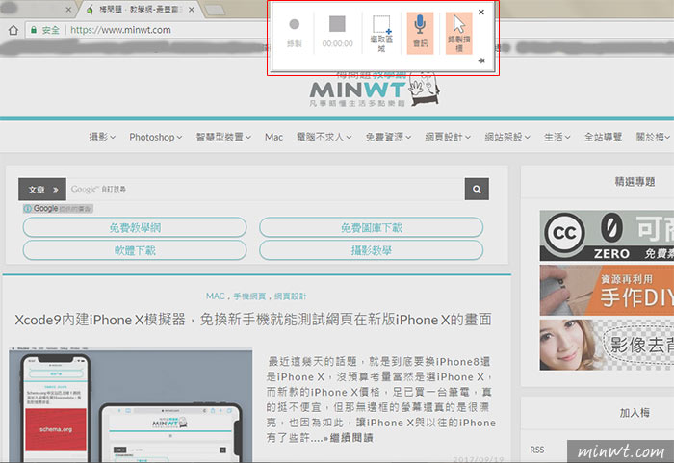Expand the 電腦不求人 menu
The image size is (674, 463).
(x=324, y=137)
